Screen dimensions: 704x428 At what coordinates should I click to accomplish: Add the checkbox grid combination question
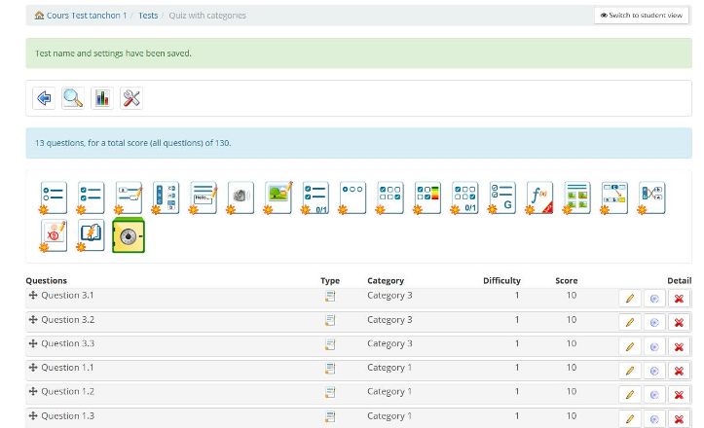click(389, 197)
